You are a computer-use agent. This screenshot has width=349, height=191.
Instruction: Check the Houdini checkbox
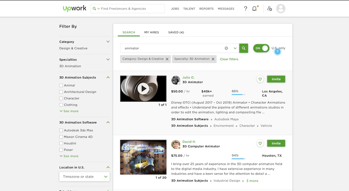pyautogui.click(x=61, y=143)
